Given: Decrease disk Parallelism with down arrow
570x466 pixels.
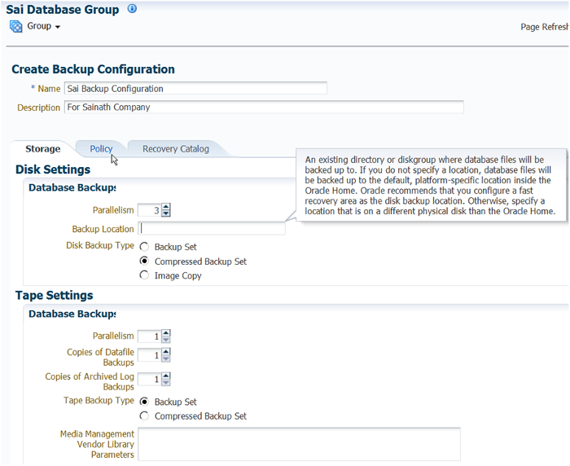Looking at the screenshot, I should point(166,213).
